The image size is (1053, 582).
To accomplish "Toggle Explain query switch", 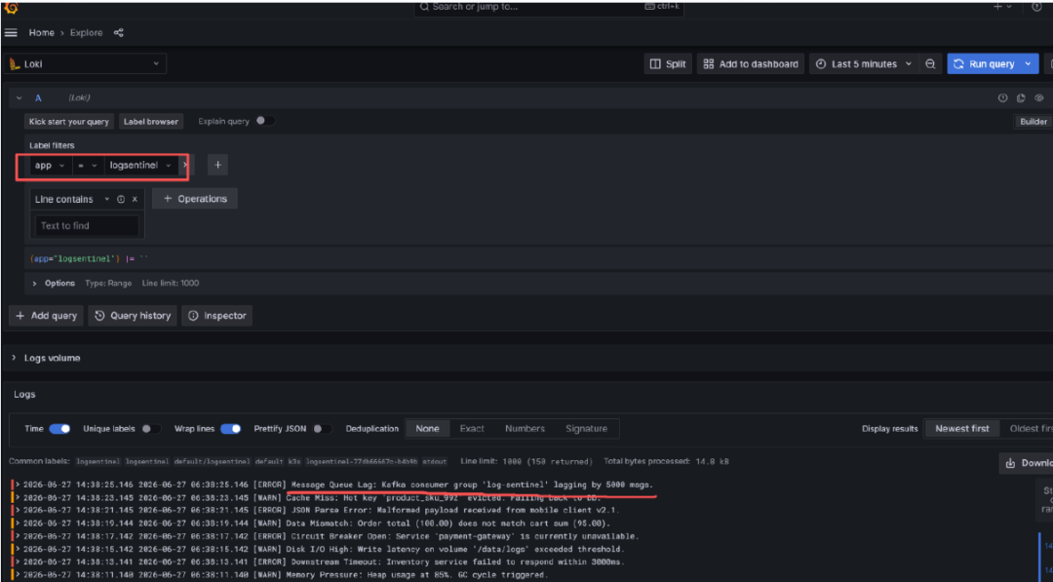I will coord(265,121).
